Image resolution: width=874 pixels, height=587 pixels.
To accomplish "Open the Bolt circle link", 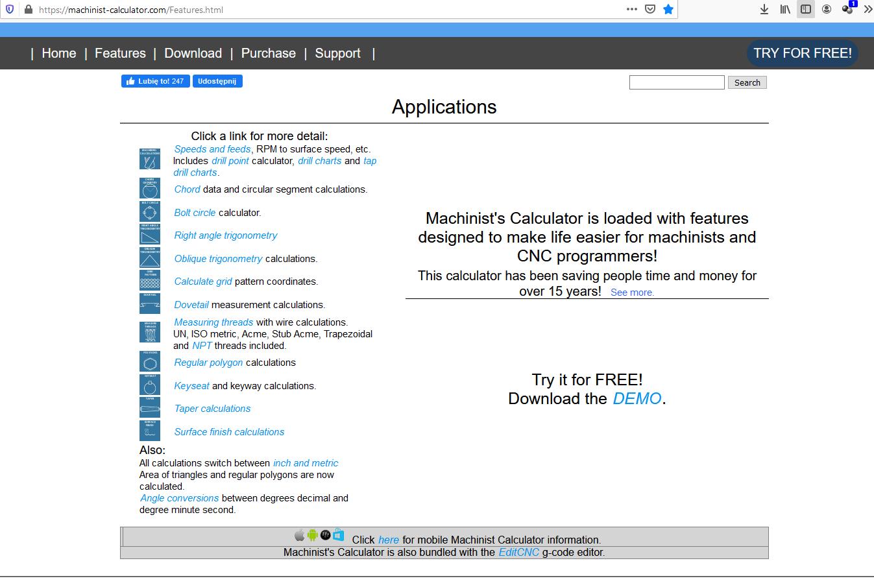I will point(195,213).
